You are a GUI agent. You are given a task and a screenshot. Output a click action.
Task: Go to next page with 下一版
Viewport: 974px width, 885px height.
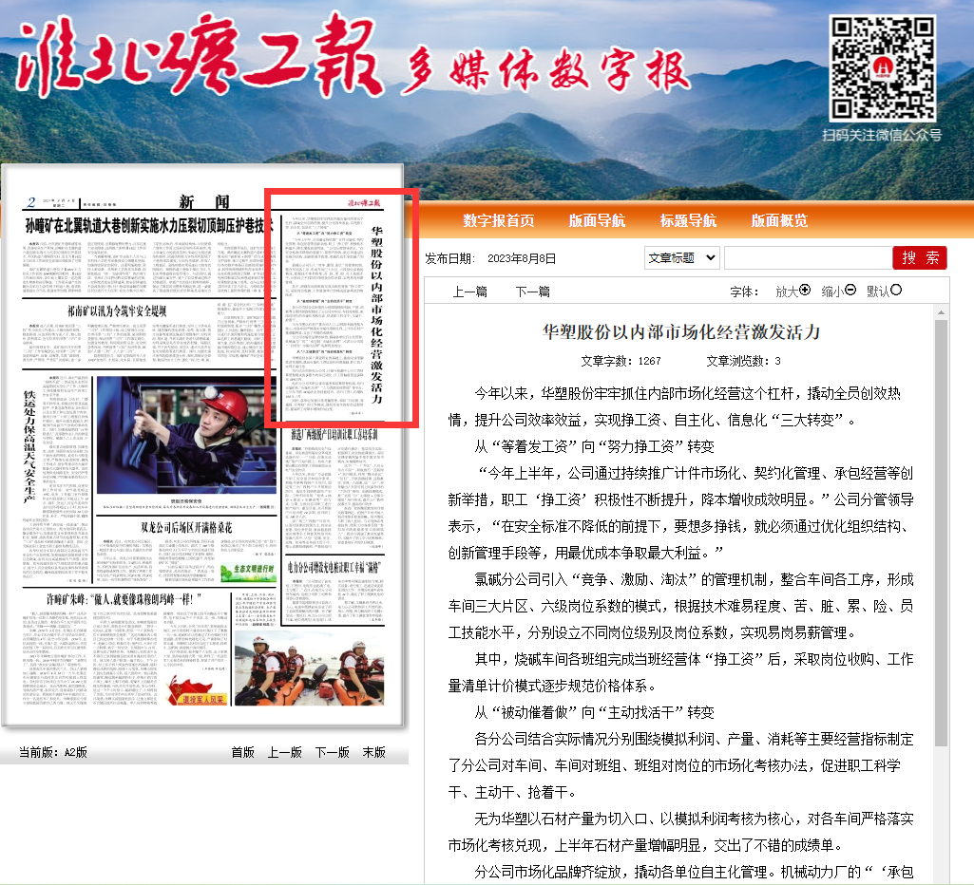pyautogui.click(x=332, y=752)
